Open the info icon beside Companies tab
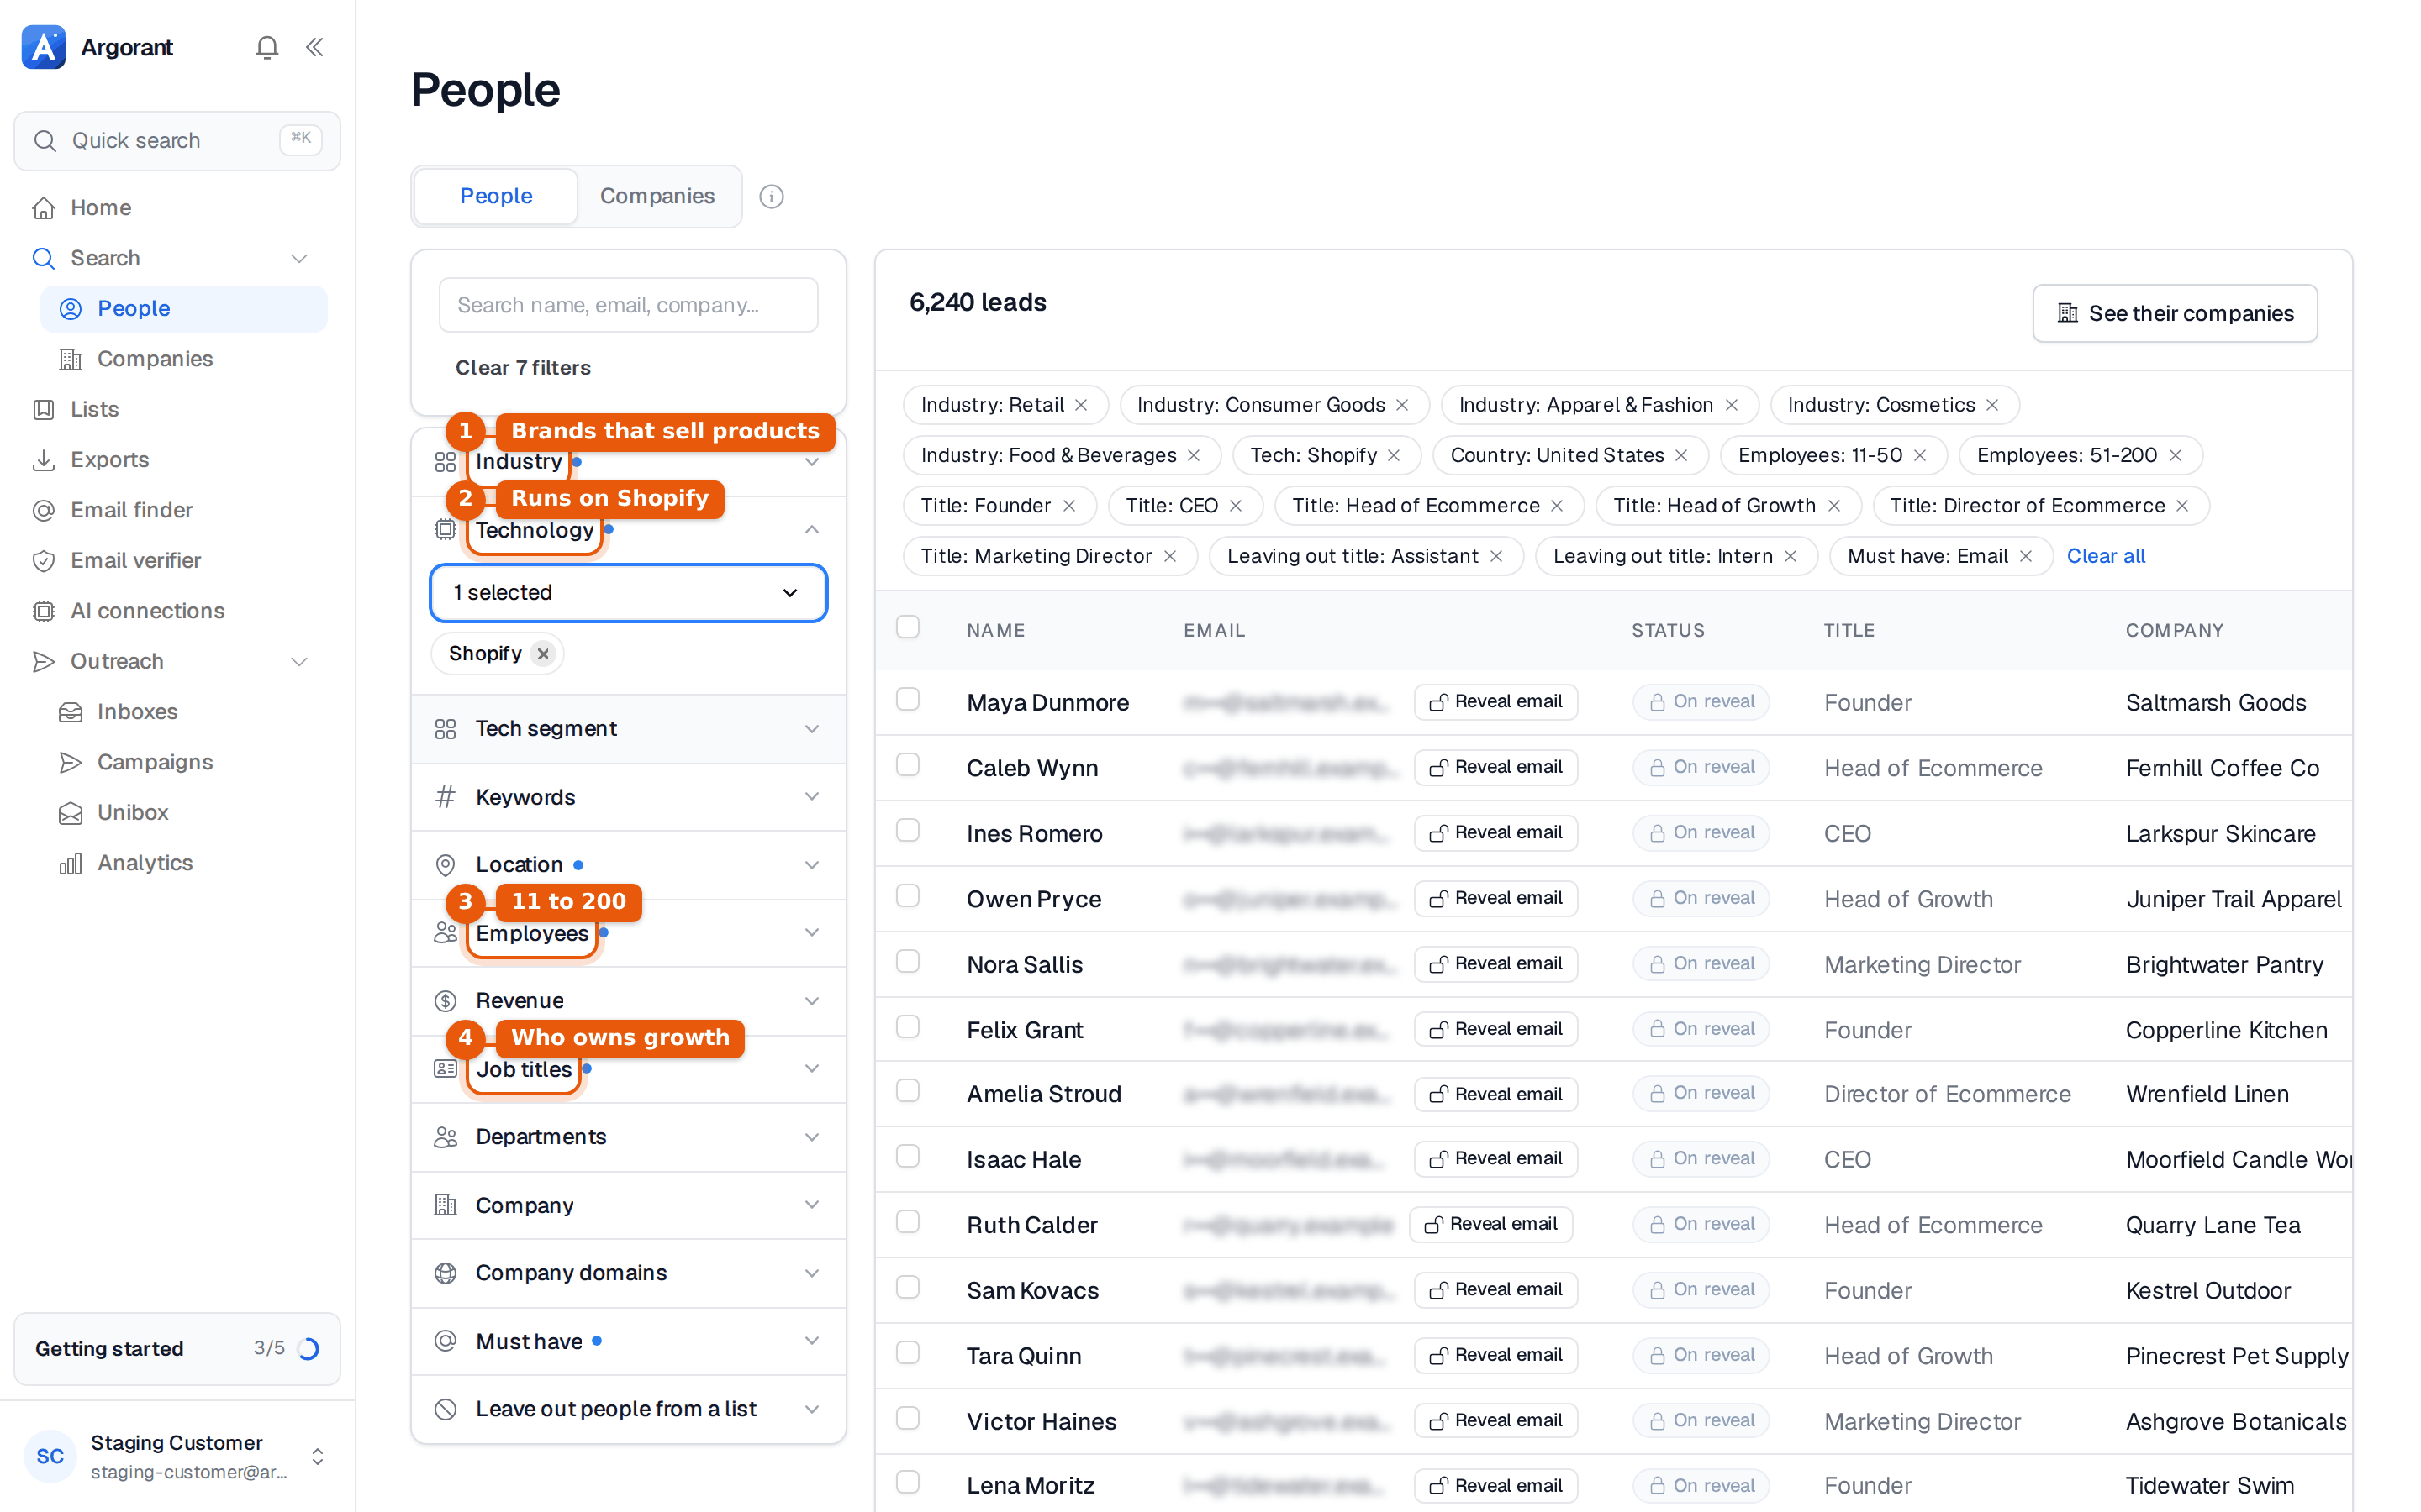The width and height of the screenshot is (2421, 1512). [x=772, y=196]
